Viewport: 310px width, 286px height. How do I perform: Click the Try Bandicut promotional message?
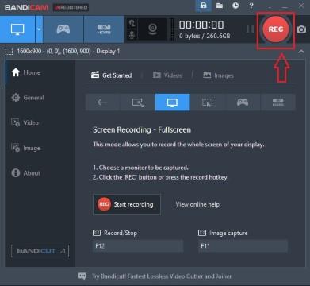point(162,276)
